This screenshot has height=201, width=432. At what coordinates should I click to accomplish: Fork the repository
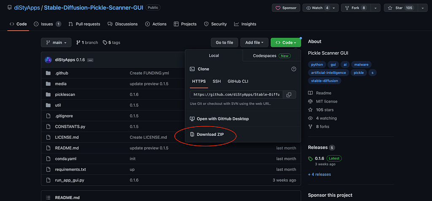(x=355, y=8)
